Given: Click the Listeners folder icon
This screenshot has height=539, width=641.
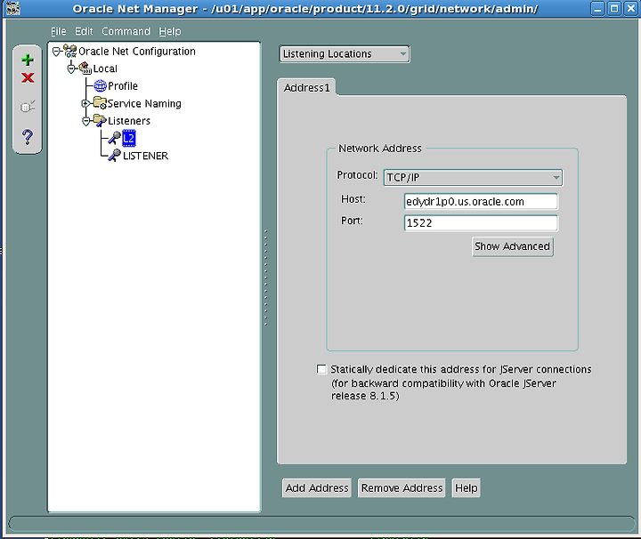Looking at the screenshot, I should pos(100,120).
